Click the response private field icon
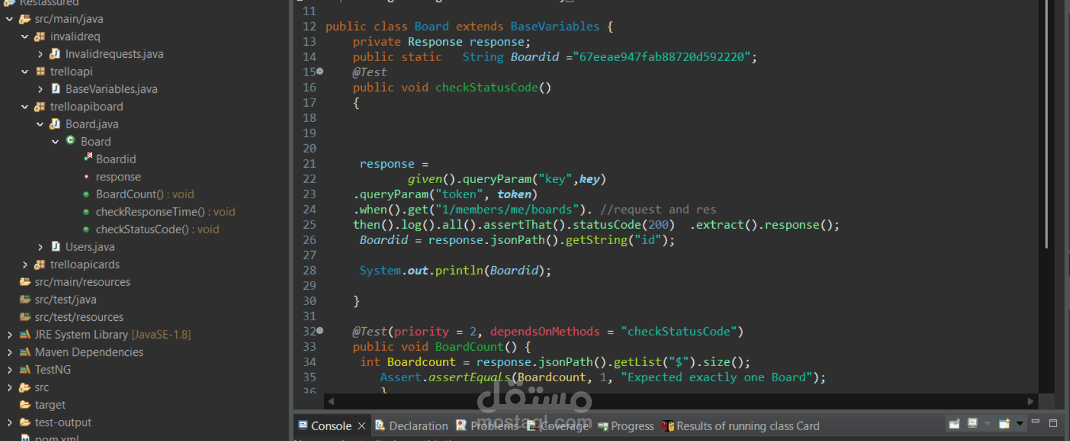The width and height of the screenshot is (1070, 441). click(86, 177)
